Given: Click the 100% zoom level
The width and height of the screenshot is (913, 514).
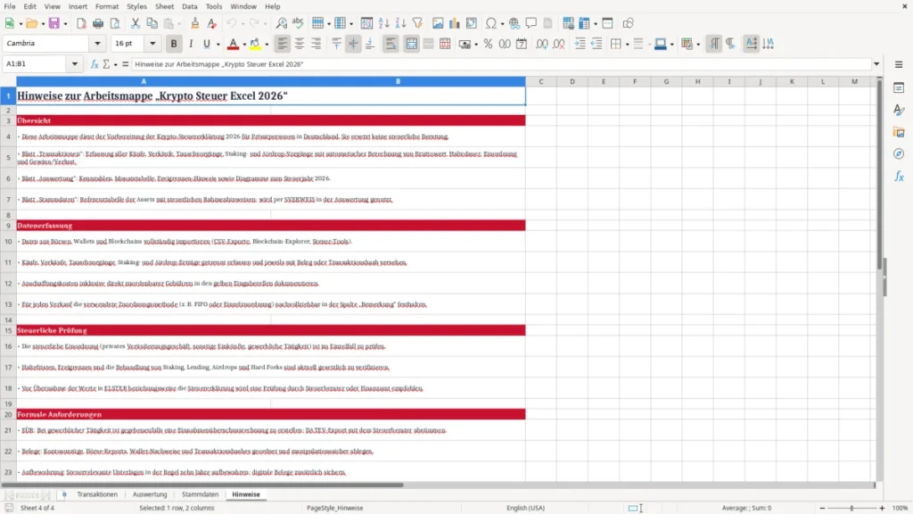Looking at the screenshot, I should (901, 508).
